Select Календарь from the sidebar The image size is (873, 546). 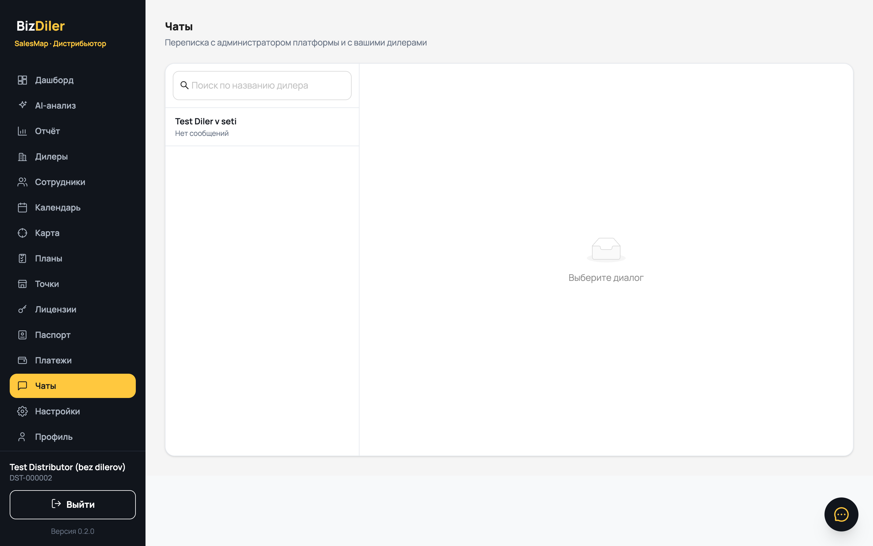(72, 207)
